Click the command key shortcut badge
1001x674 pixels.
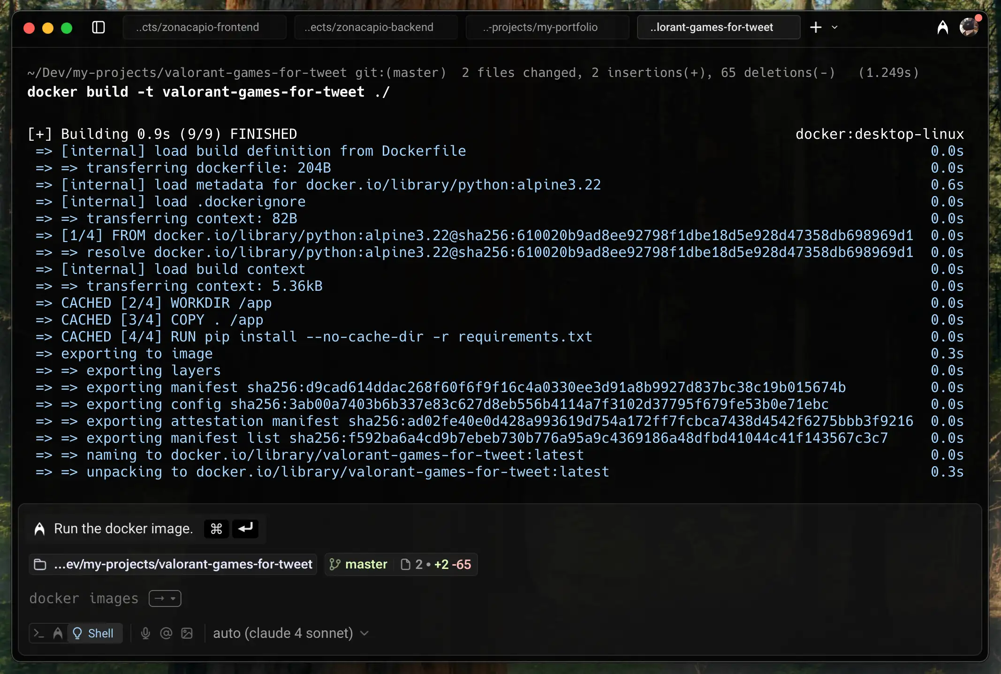point(216,529)
